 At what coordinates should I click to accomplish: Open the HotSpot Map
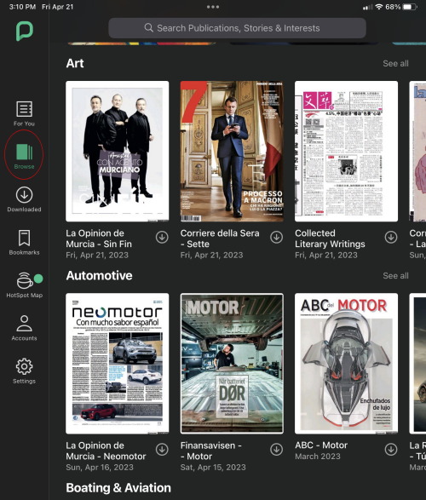[25, 285]
